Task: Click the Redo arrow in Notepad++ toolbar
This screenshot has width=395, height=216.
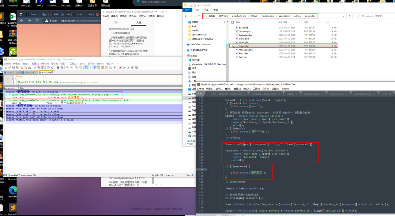Action: point(52,67)
